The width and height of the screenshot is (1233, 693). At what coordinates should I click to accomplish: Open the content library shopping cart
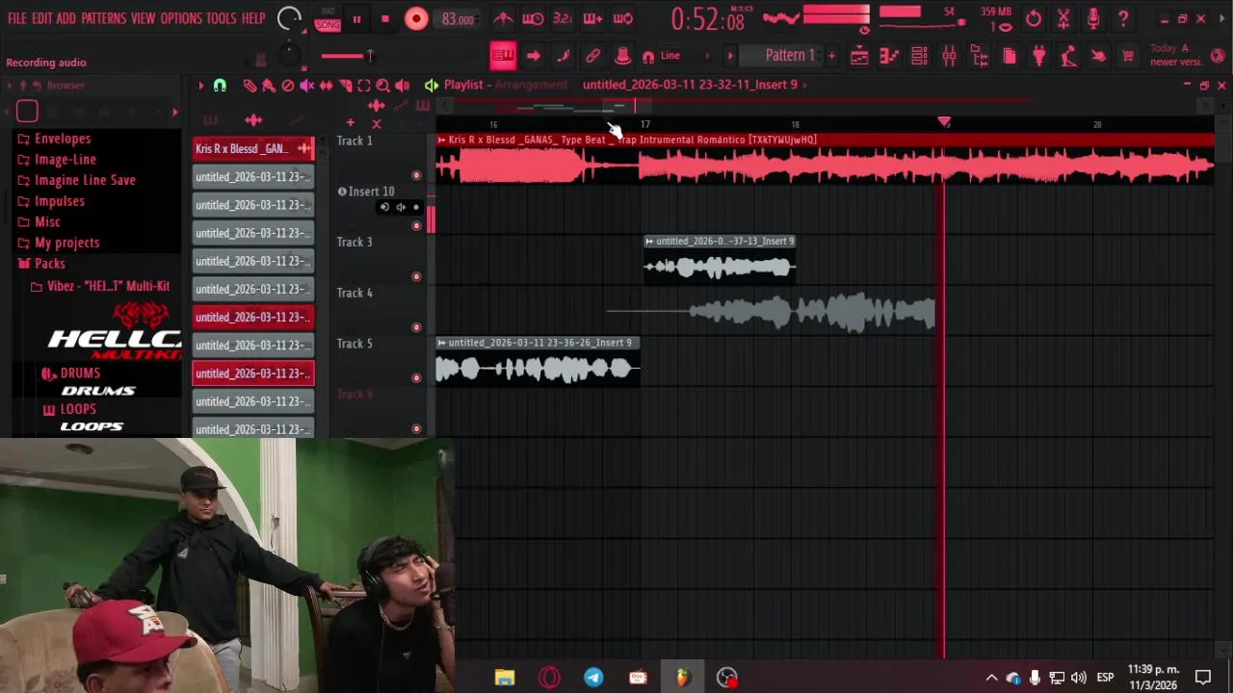(1128, 57)
